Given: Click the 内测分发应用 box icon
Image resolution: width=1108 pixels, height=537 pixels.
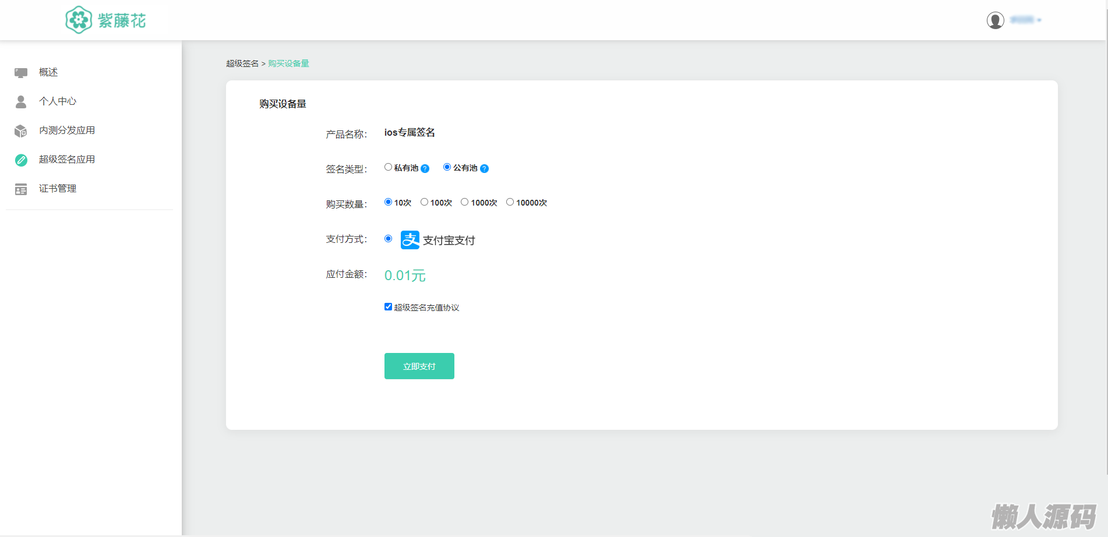Looking at the screenshot, I should tap(21, 131).
